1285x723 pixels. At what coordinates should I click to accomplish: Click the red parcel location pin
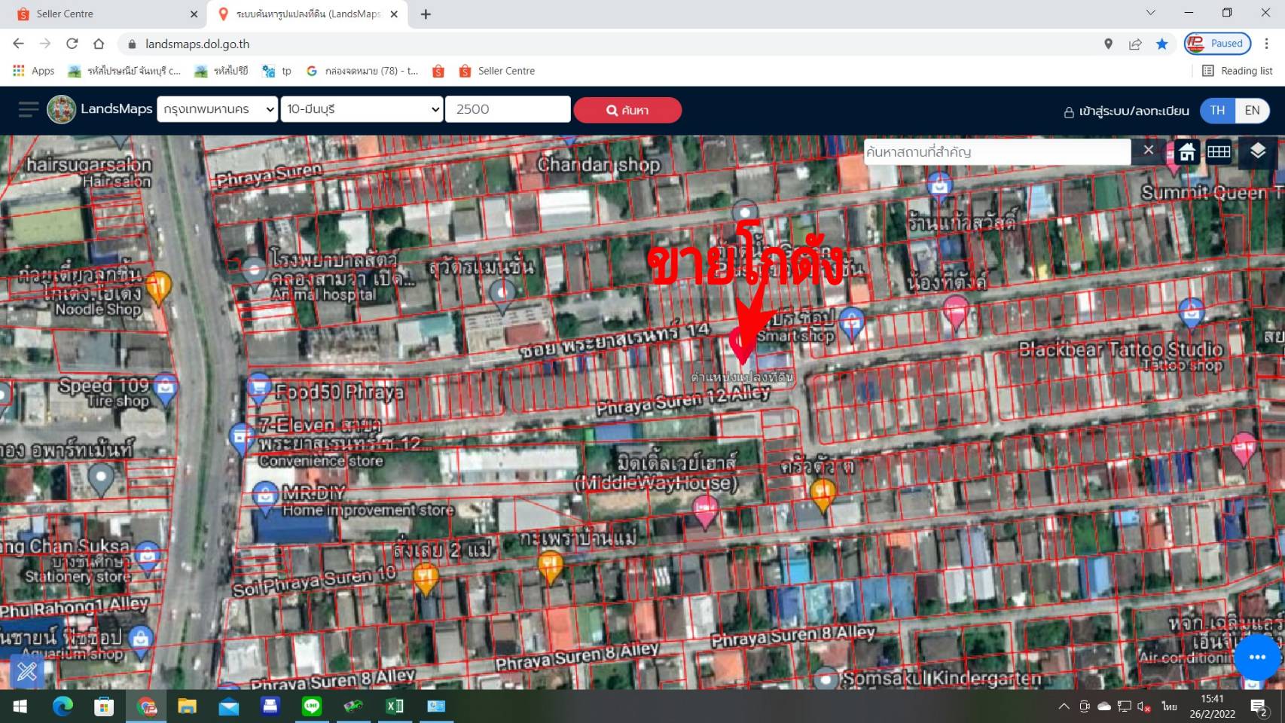[742, 346]
